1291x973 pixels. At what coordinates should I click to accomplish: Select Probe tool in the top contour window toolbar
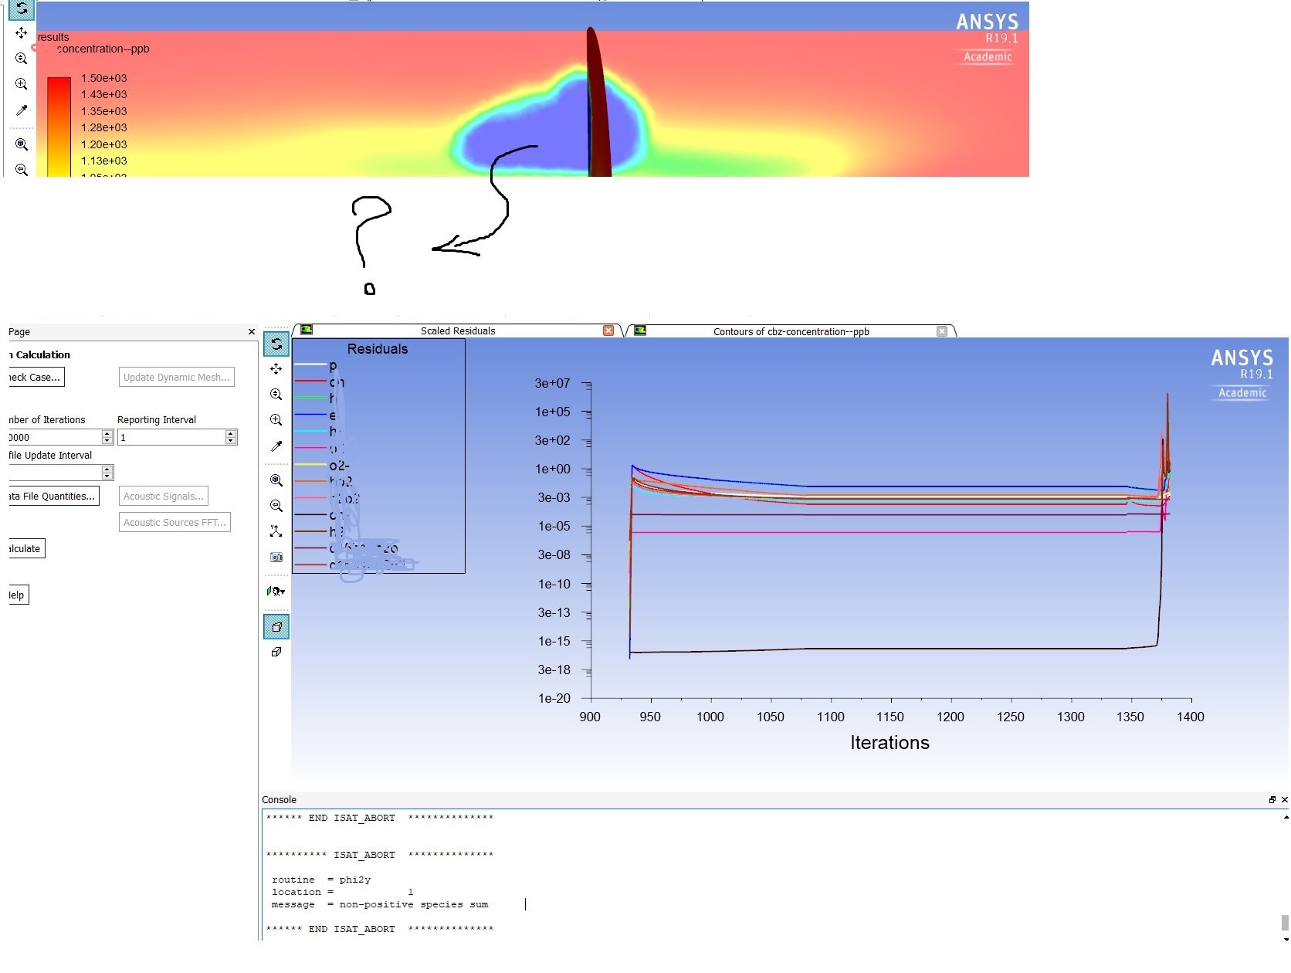click(22, 110)
